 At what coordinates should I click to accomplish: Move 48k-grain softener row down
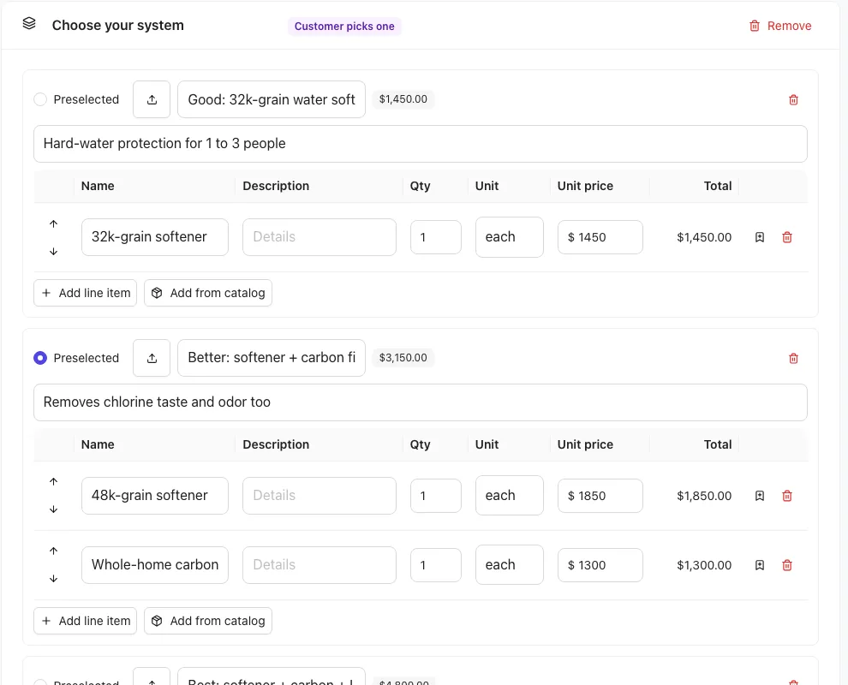(x=54, y=509)
